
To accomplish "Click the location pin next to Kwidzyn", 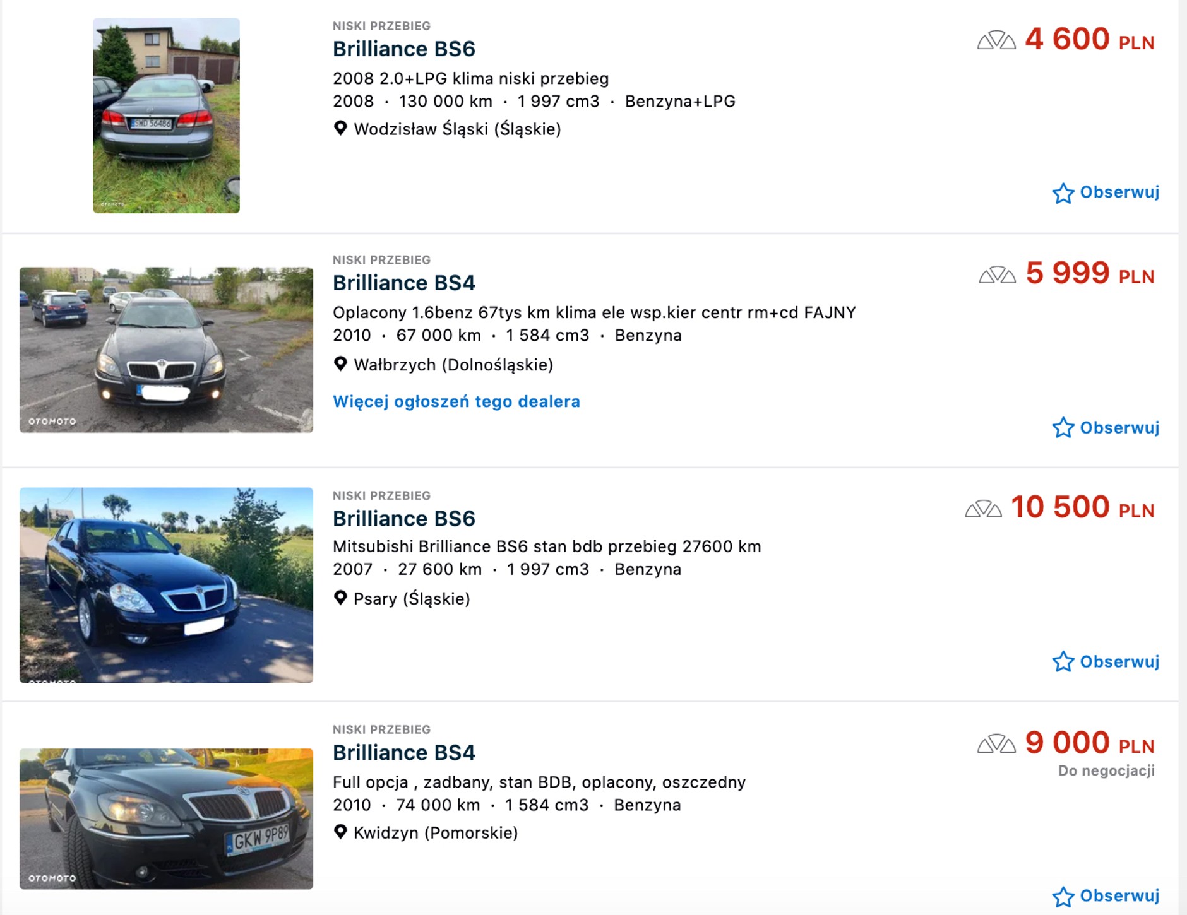I will (x=340, y=832).
